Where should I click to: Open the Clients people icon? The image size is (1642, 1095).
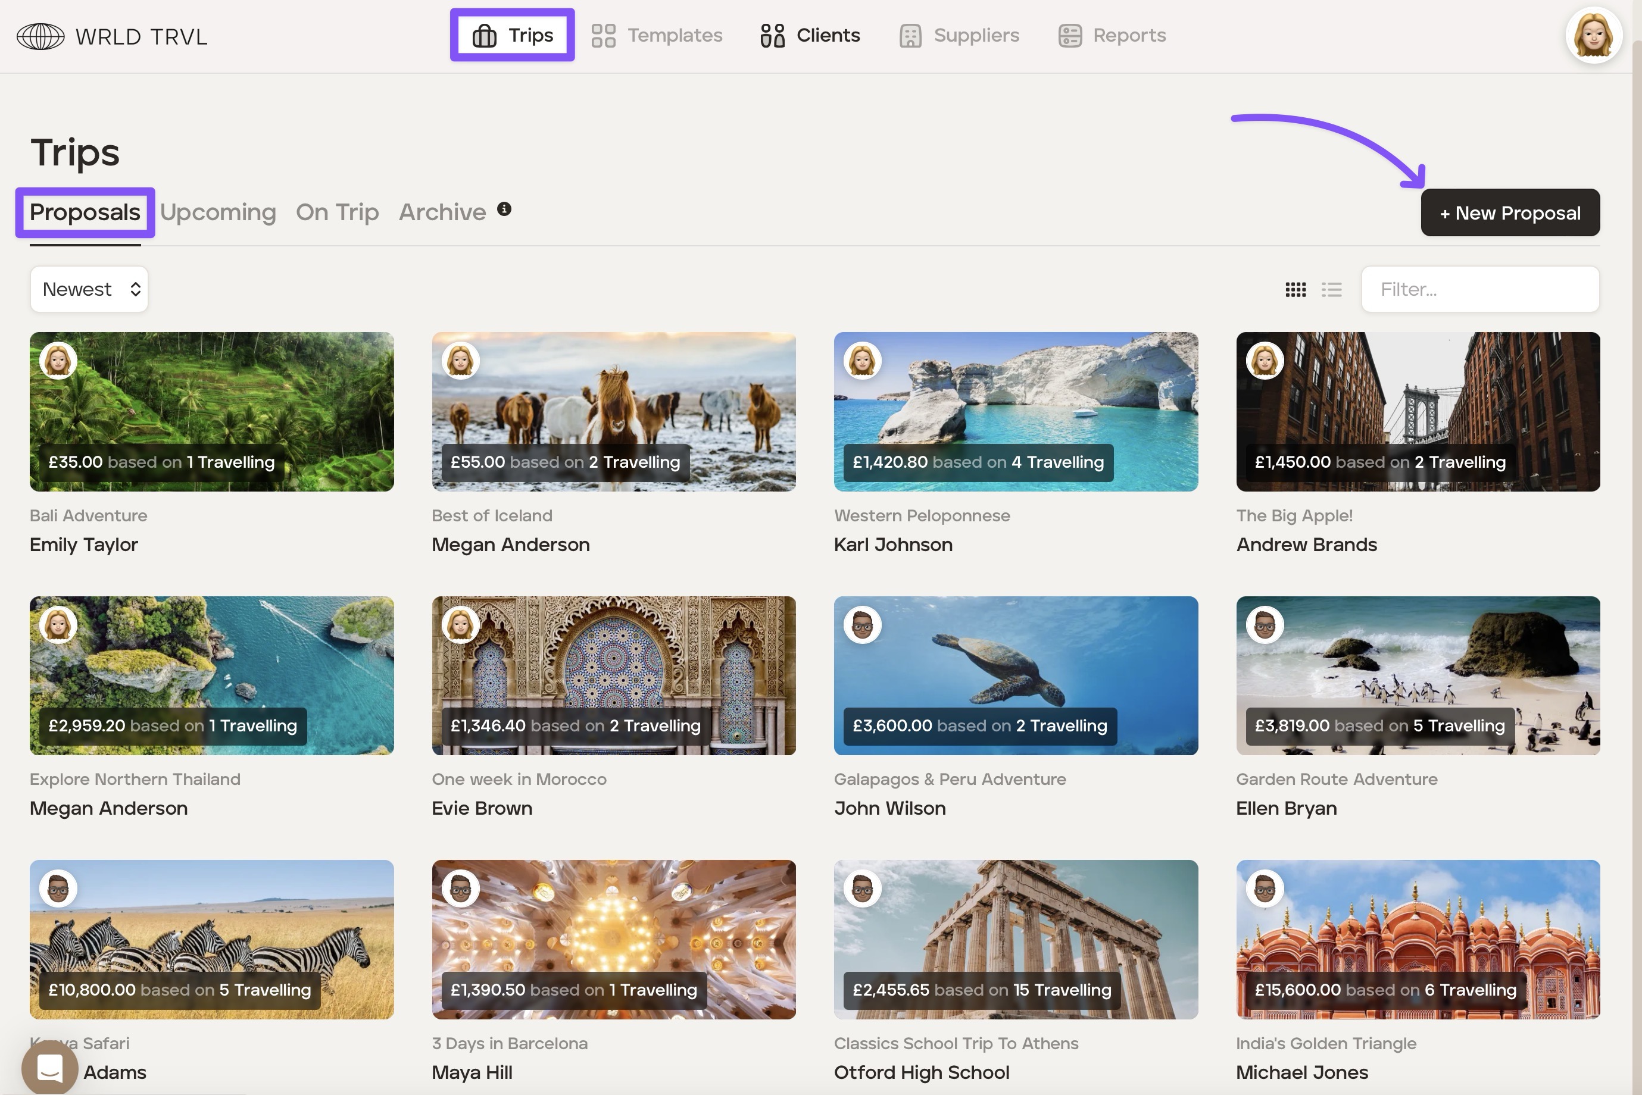(x=772, y=36)
